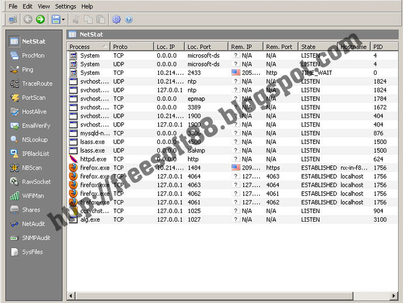Open the ProcMon tool

tap(27, 56)
